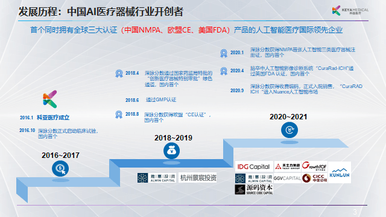Click the text 通过GMP认证
Image resolution: width=386 pixels, height=217 pixels.
(x=161, y=99)
